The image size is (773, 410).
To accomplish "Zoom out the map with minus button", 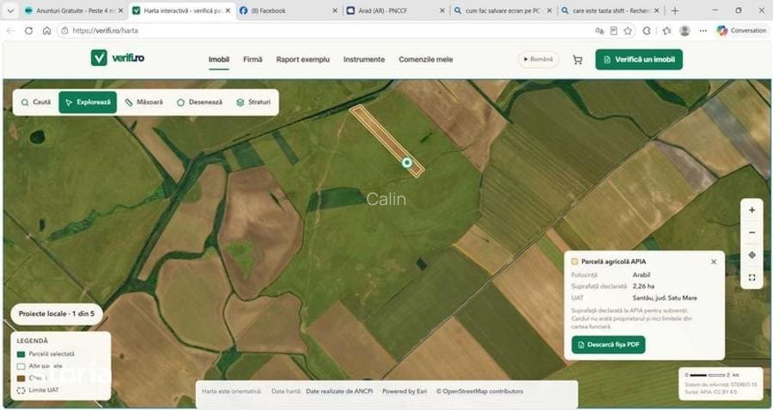I will (752, 232).
